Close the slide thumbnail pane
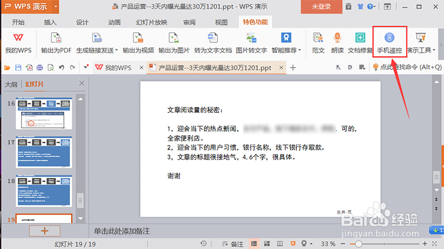This screenshot has width=444, height=249. click(x=82, y=83)
